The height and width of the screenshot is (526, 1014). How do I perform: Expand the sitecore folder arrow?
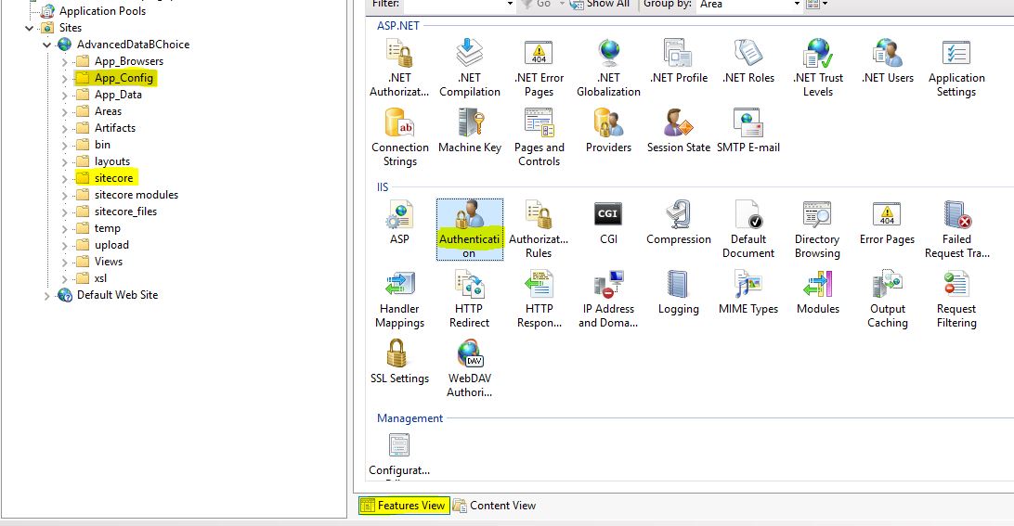click(x=64, y=179)
